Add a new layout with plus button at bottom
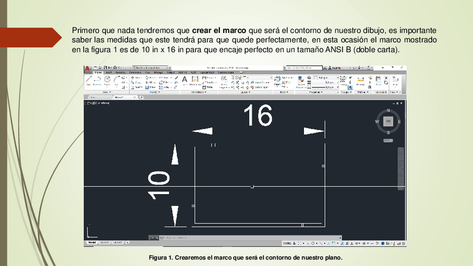This screenshot has height=266, width=473. 127,243
